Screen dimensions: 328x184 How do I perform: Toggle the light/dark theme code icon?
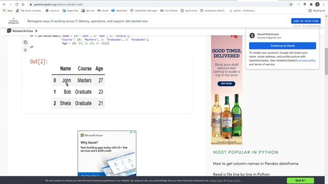pyautogui.click(x=25, y=50)
